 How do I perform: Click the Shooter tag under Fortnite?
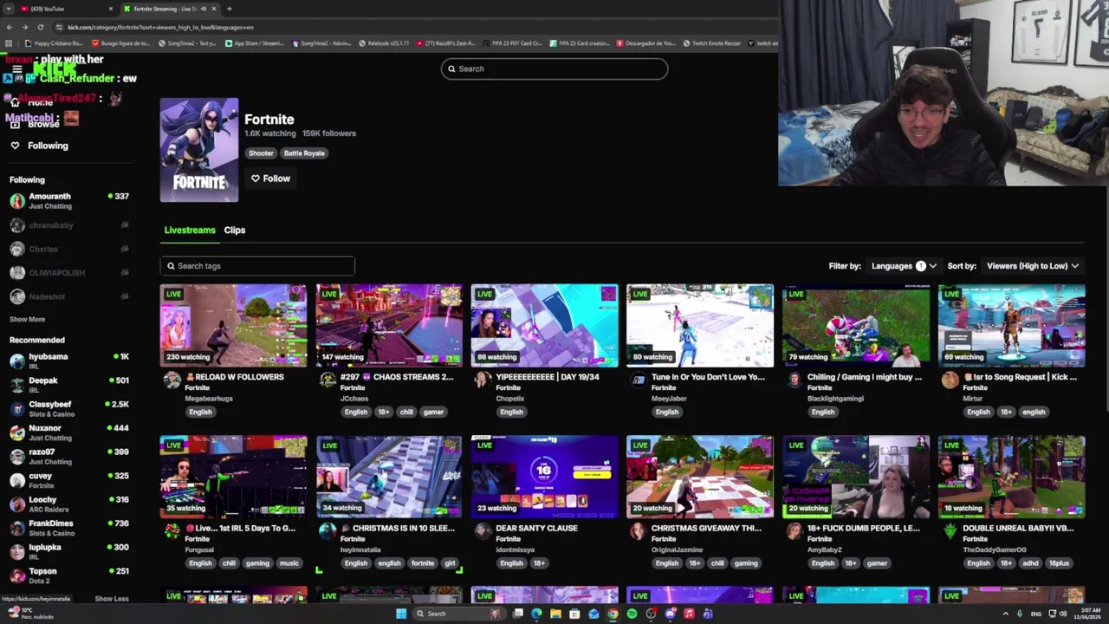point(261,153)
